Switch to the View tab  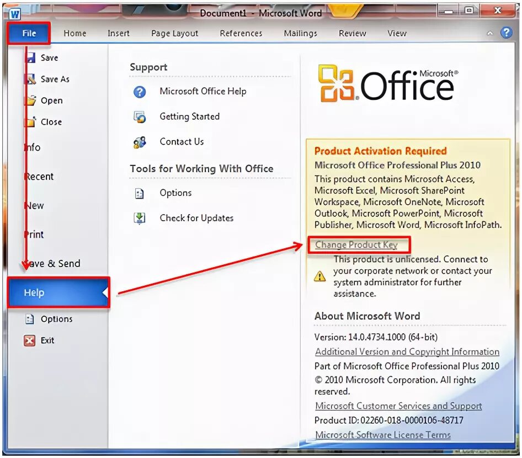[397, 33]
